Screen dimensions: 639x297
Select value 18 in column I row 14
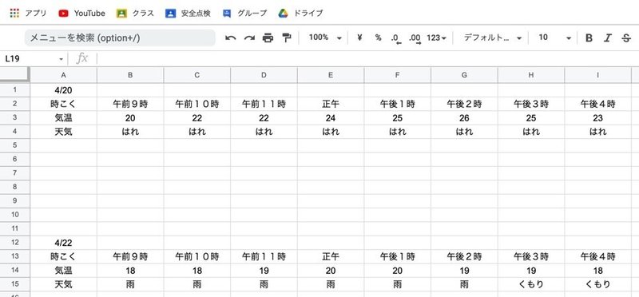pos(597,271)
